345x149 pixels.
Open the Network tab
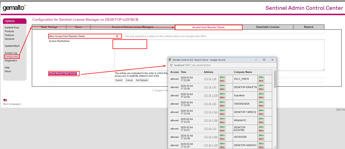(309, 27)
